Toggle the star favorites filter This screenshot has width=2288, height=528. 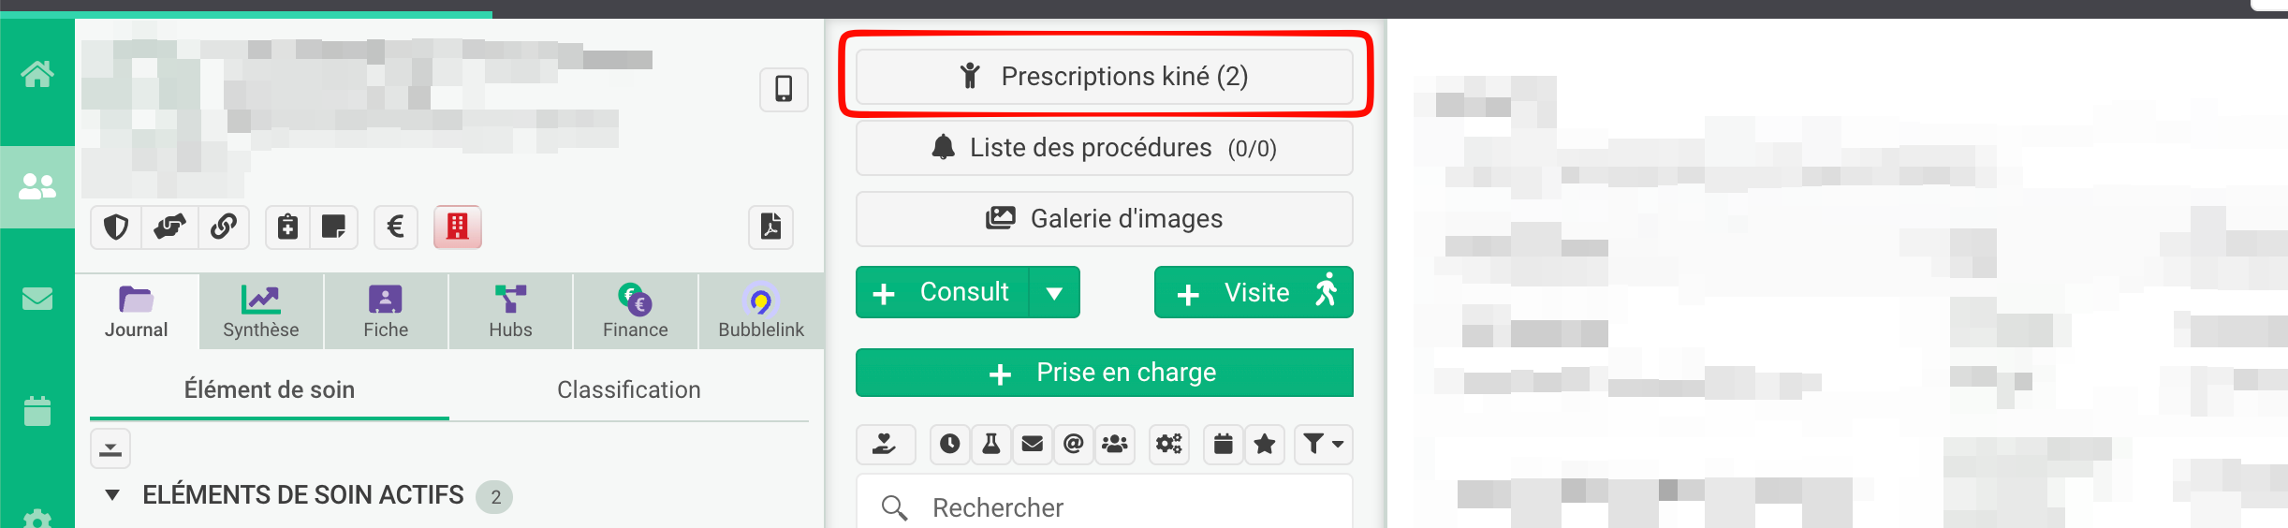[x=1264, y=444]
